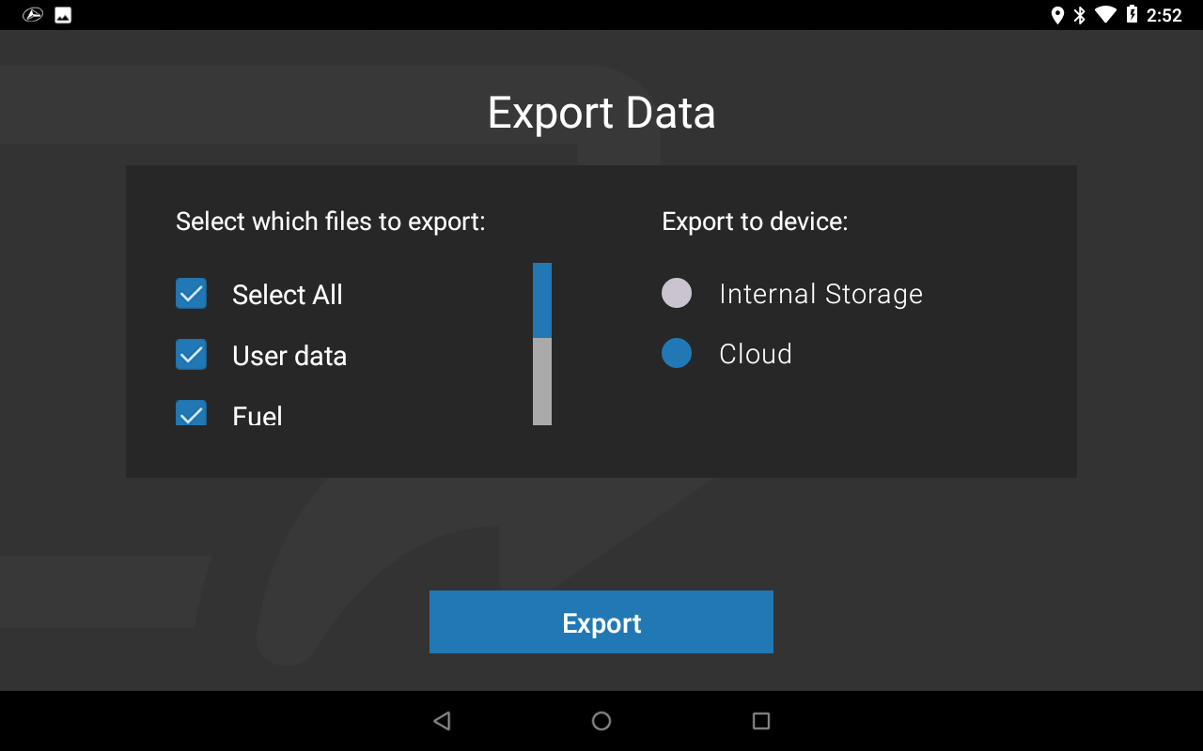The height and width of the screenshot is (751, 1203).
Task: Uncheck the Select All checkbox
Action: 191,293
